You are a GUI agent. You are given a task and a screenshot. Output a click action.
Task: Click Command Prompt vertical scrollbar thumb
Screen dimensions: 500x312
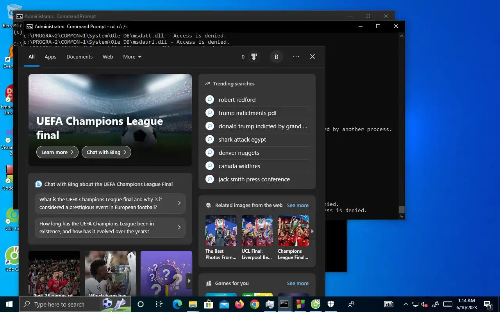(x=401, y=209)
